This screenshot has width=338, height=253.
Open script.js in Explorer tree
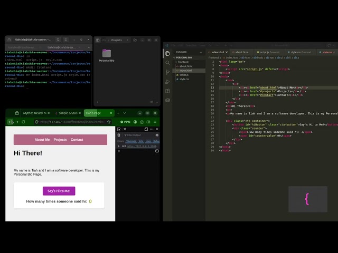pyautogui.click(x=184, y=75)
